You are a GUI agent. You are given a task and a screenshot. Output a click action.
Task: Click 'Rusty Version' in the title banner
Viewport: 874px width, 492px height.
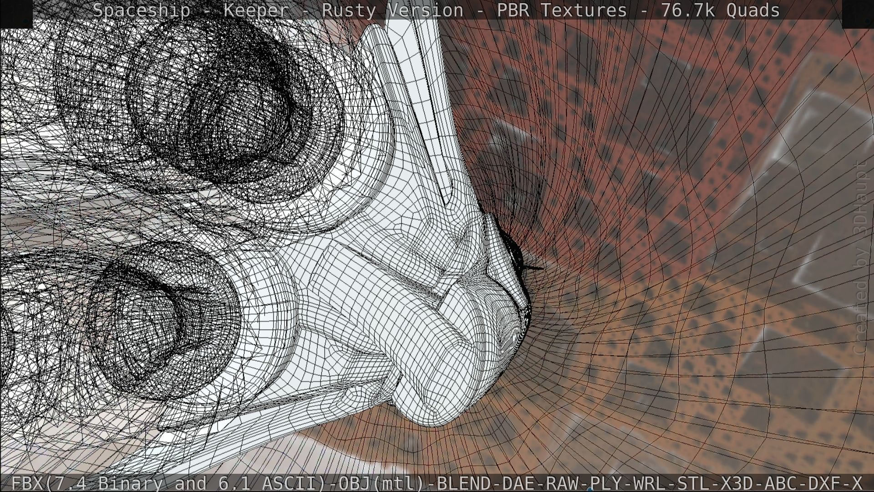point(392,10)
